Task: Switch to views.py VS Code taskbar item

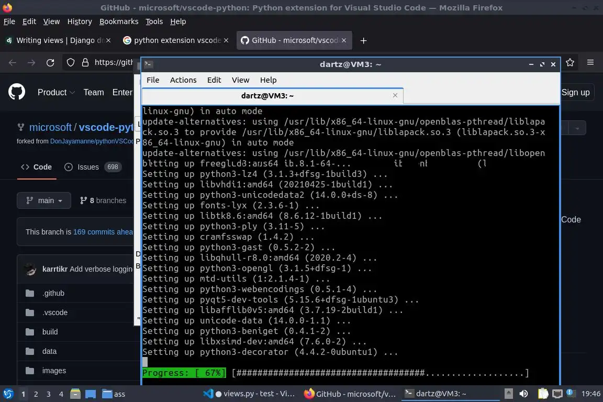Action: 249,394
